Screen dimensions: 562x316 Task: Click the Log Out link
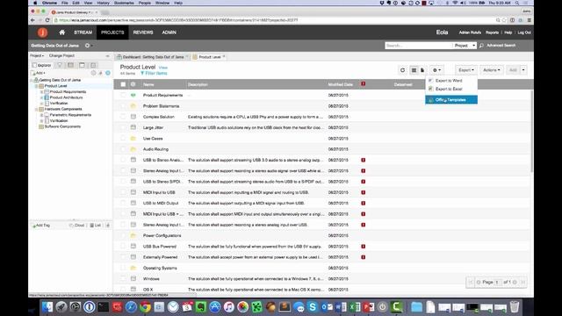pyautogui.click(x=524, y=32)
